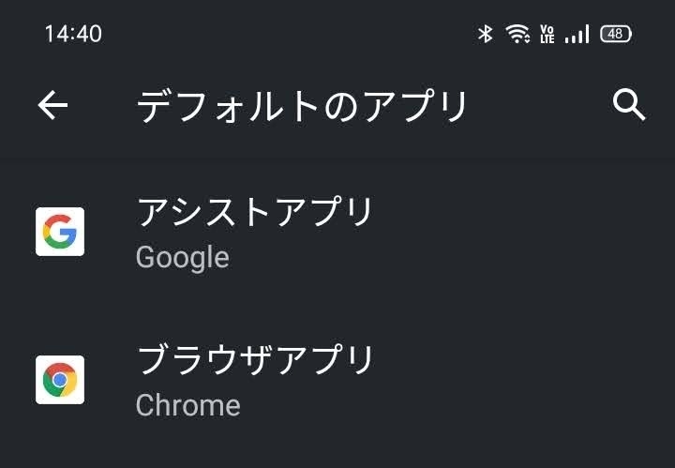Tap the battery indicator showing 48

point(616,34)
